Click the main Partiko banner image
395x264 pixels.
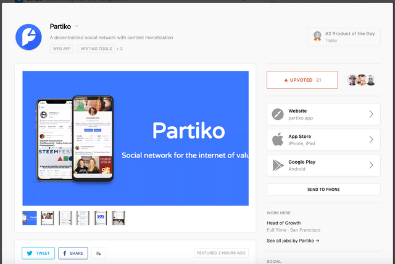[136, 138]
